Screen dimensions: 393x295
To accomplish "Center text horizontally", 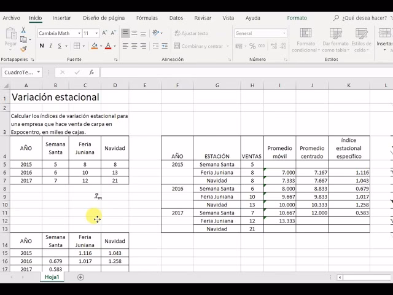I will pyautogui.click(x=134, y=46).
